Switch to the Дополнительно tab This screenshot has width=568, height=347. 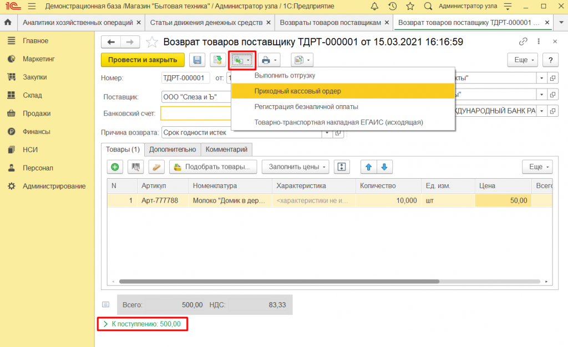[x=173, y=149]
